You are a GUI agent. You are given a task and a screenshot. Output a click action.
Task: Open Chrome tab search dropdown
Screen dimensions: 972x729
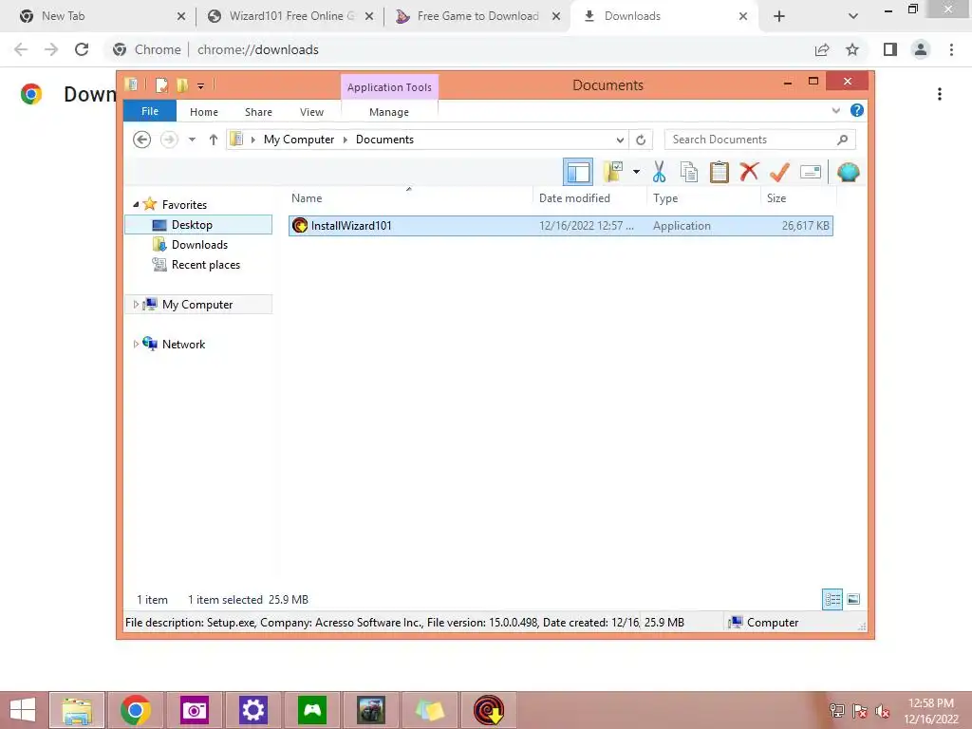tap(853, 17)
